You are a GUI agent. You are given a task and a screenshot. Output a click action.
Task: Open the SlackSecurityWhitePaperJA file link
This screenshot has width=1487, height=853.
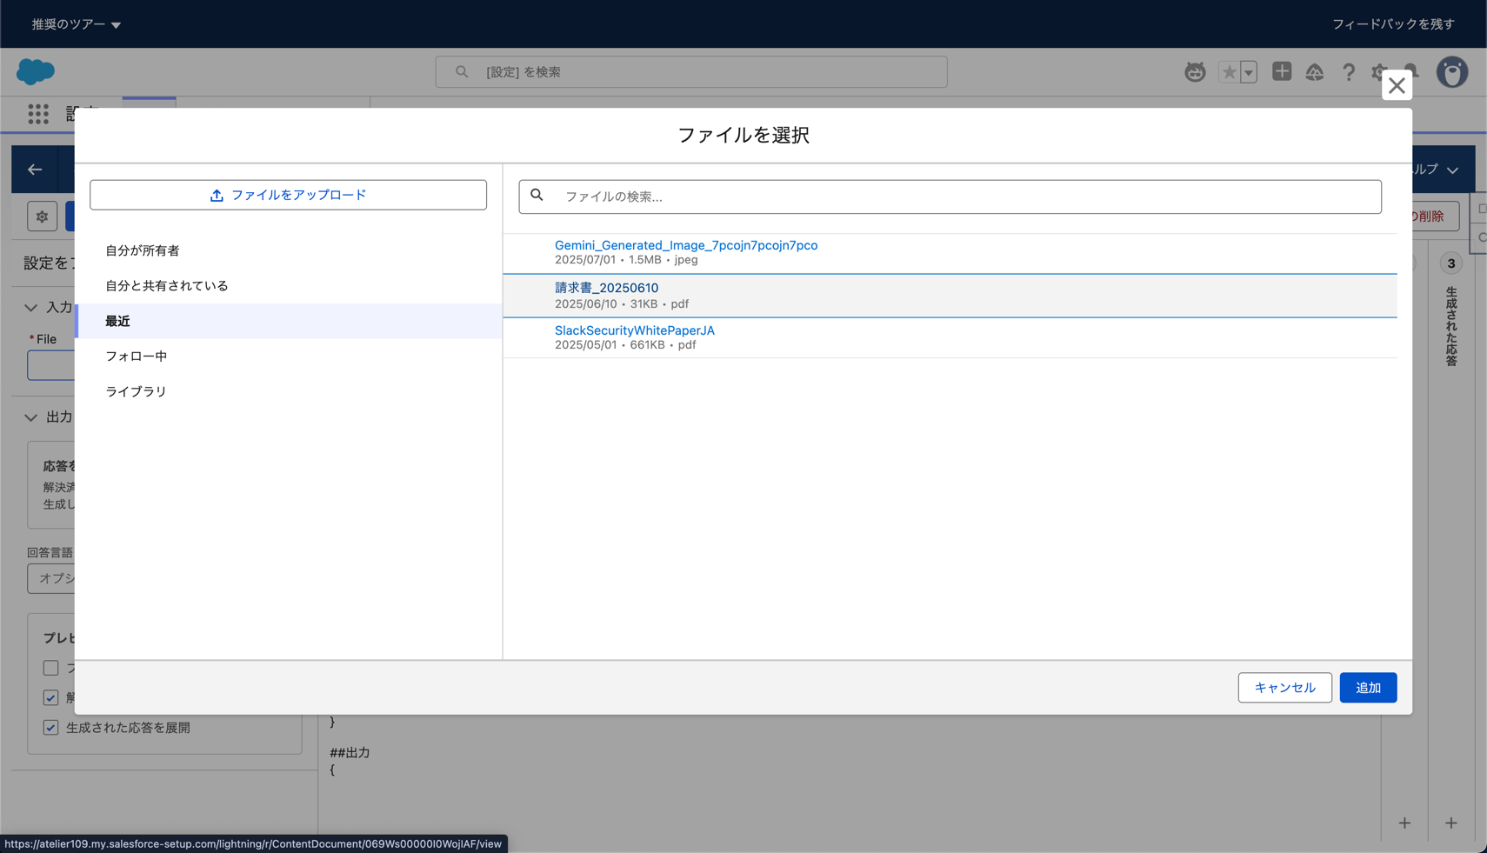(634, 330)
